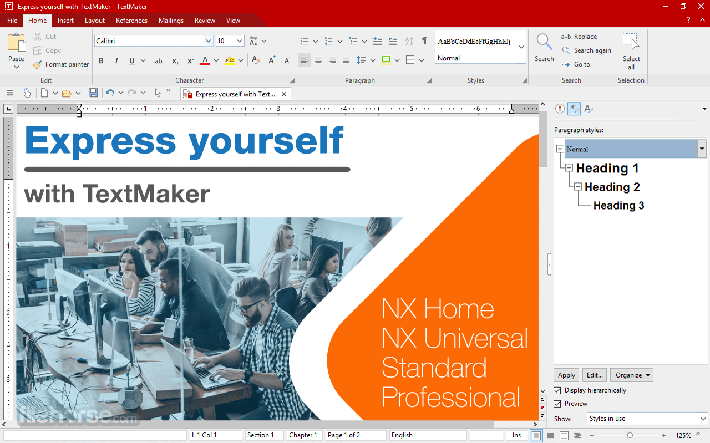Uncheck Display hierarchically
The image size is (710, 443).
[x=557, y=390]
